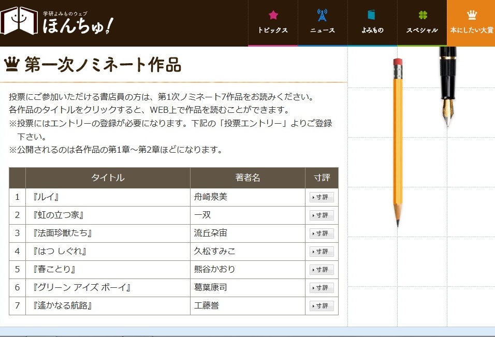Click the green clover Special icon

click(x=422, y=15)
